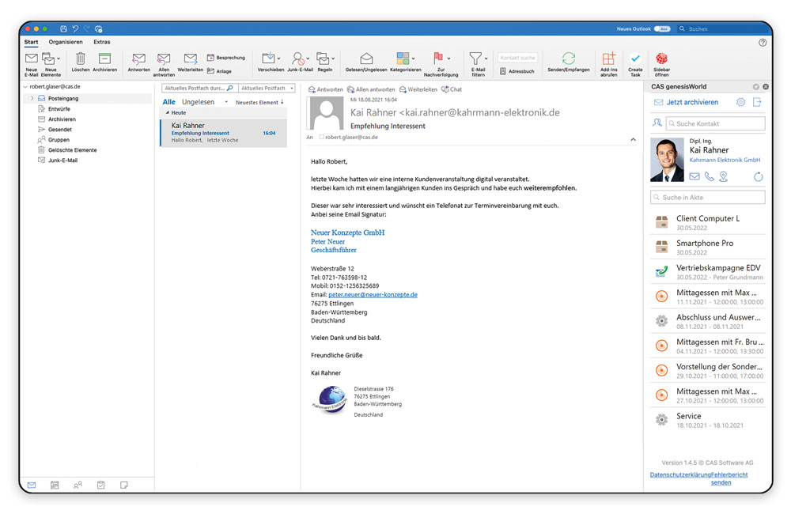Click the Suche in Akte field
The height and width of the screenshot is (514, 791).
[708, 197]
